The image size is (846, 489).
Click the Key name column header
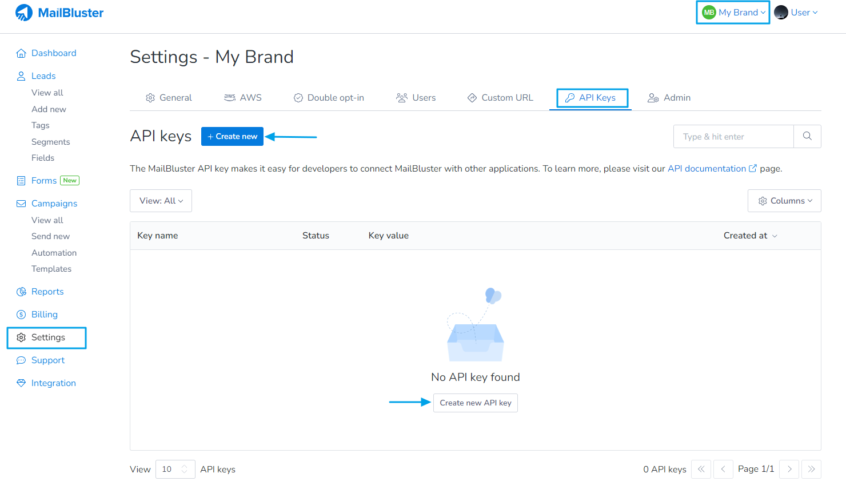158,236
